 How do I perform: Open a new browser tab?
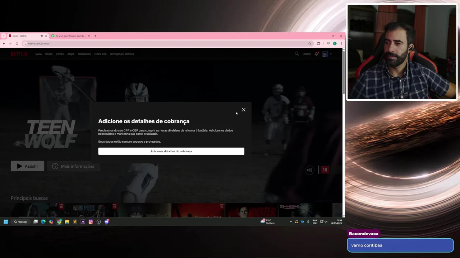click(95, 36)
